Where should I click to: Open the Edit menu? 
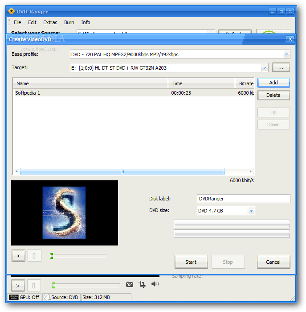32,22
